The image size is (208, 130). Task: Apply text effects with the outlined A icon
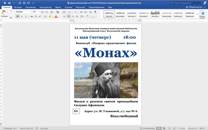pyautogui.click(x=45, y=16)
